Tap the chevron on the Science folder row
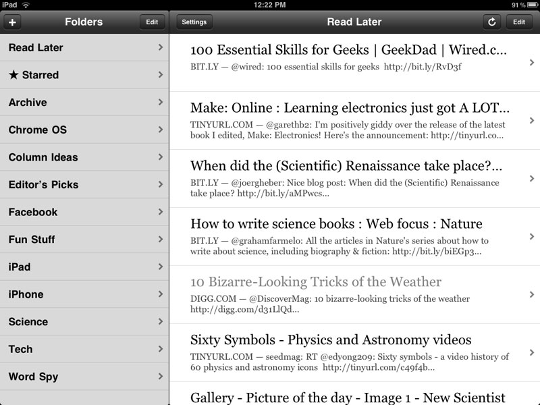The width and height of the screenshot is (540, 405). click(161, 322)
